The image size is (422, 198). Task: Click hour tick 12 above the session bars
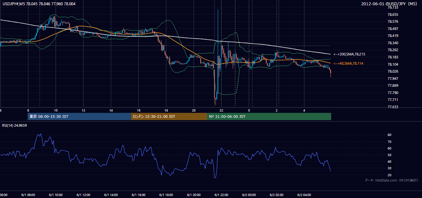point(83,110)
